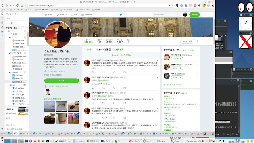The width and height of the screenshot is (254, 143).
Task: Open the emacs25 taskbar entry
Action: tap(79, 141)
